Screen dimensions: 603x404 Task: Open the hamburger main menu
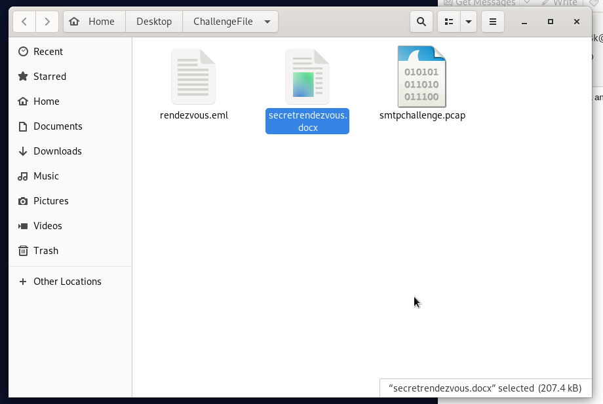click(x=493, y=22)
